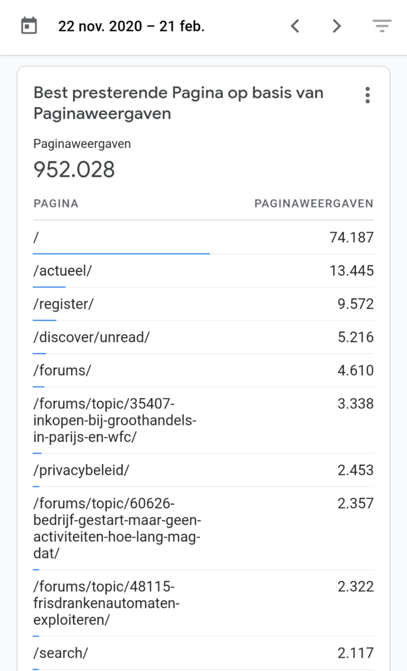
Task: Open the root "/" page row
Action: [x=203, y=238]
